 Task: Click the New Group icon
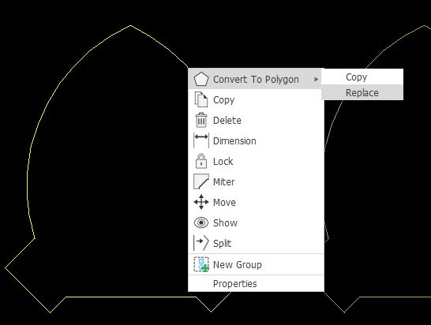pyautogui.click(x=201, y=264)
